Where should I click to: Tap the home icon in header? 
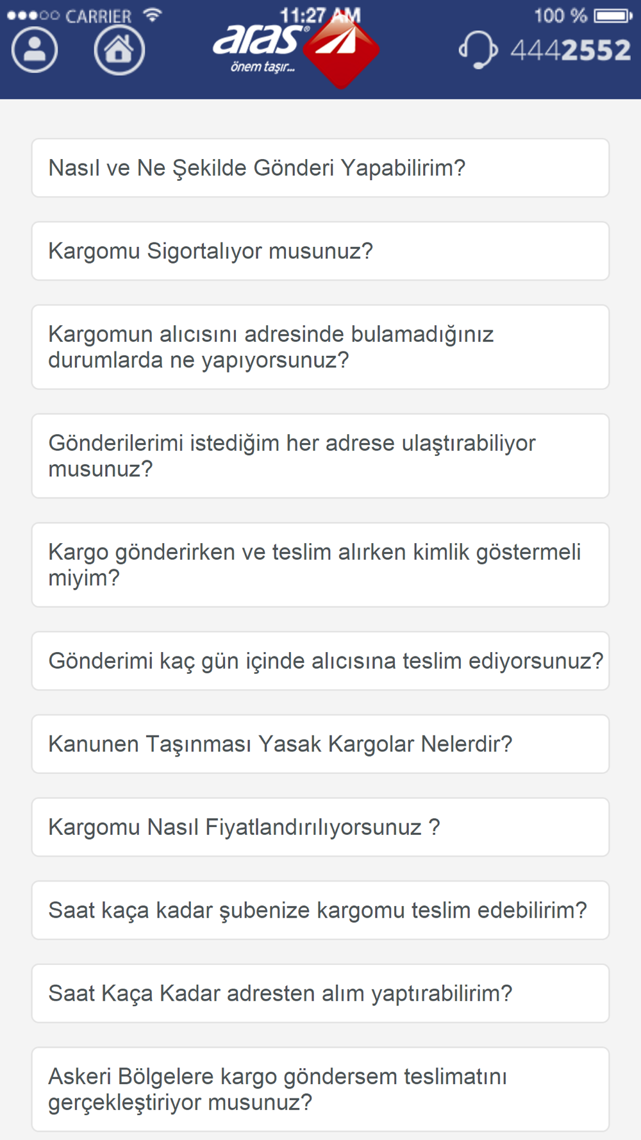coord(119,50)
